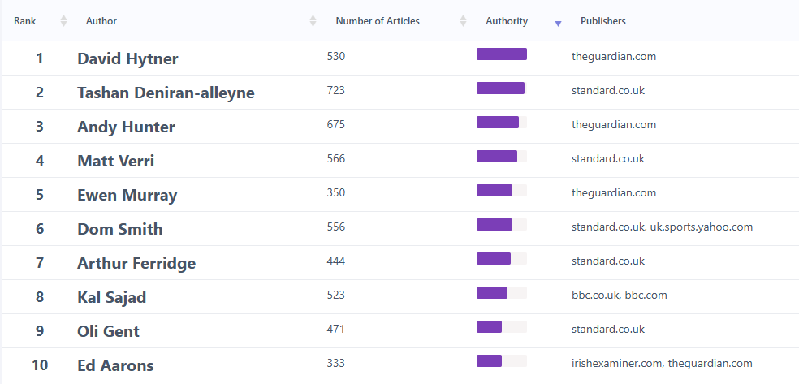The height and width of the screenshot is (384, 799).
Task: Click sort arrows beside Number of Articles
Action: (x=463, y=21)
